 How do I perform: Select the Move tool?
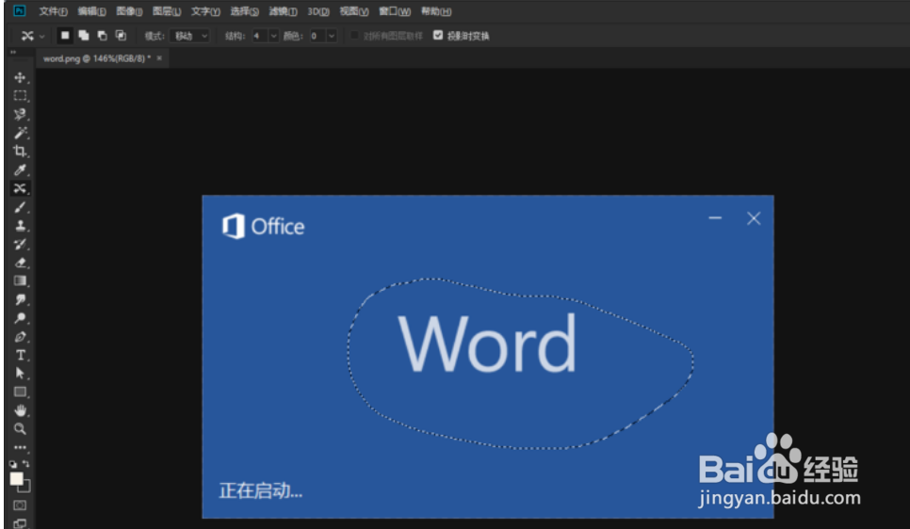tap(21, 77)
